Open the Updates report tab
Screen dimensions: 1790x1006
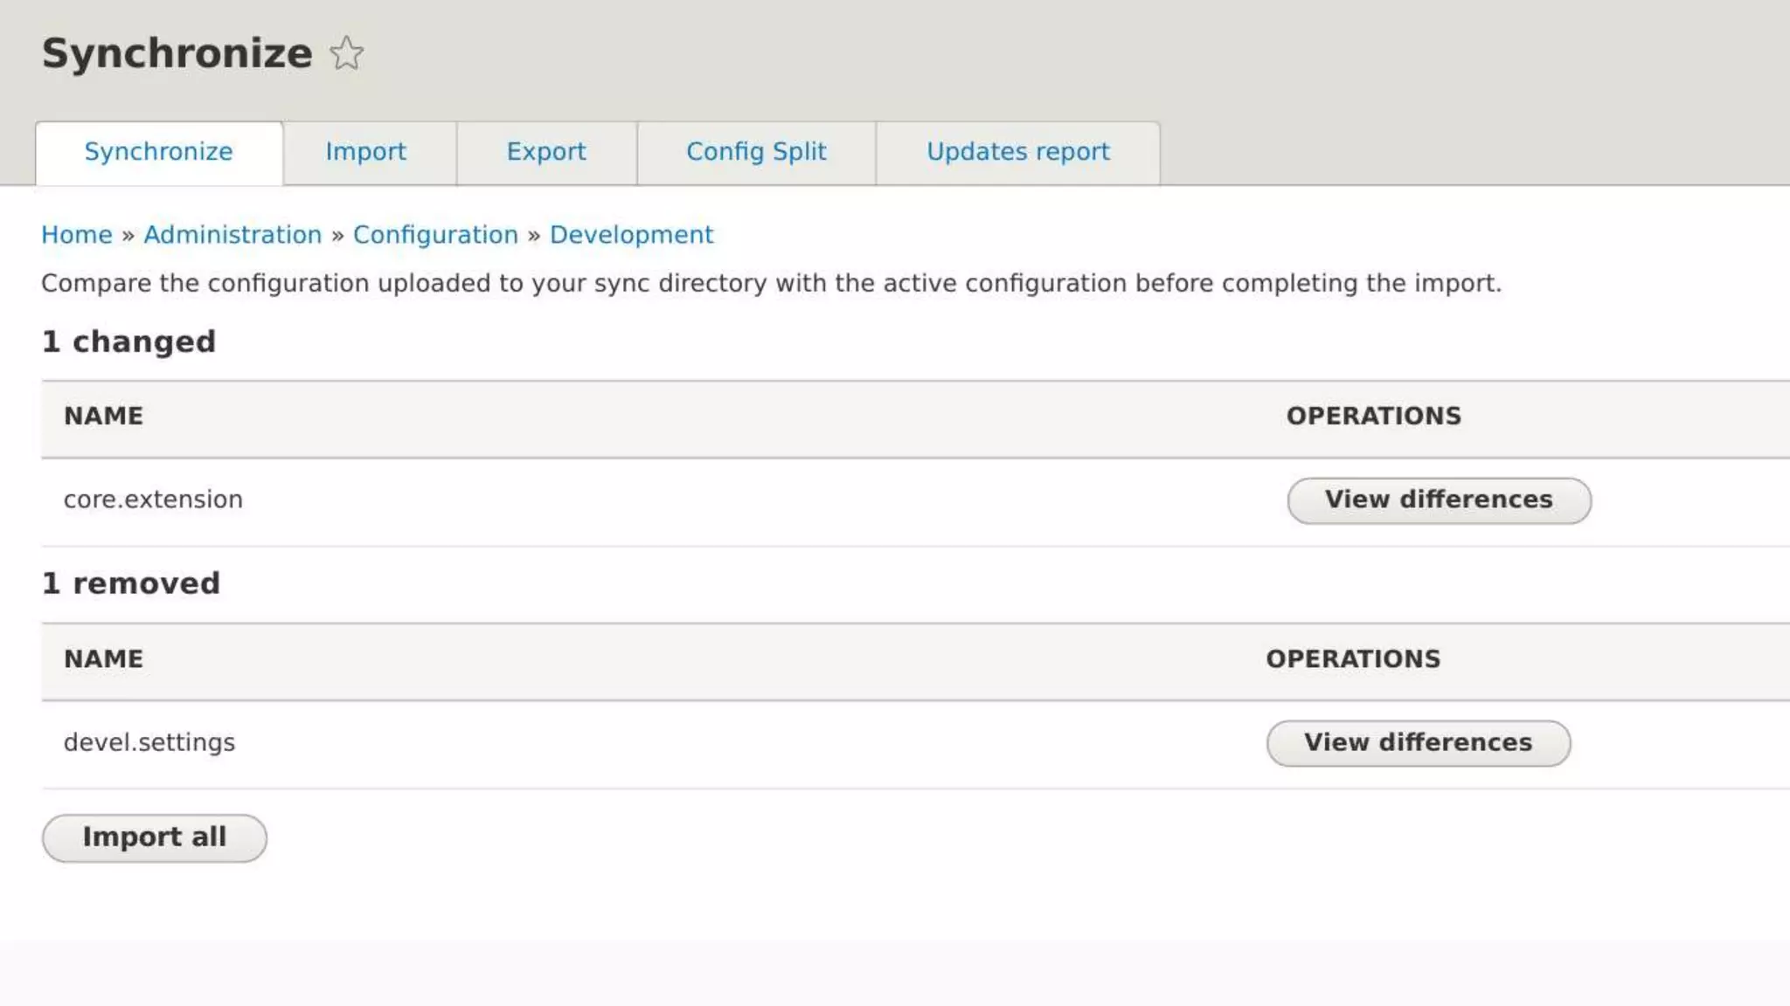point(1017,152)
